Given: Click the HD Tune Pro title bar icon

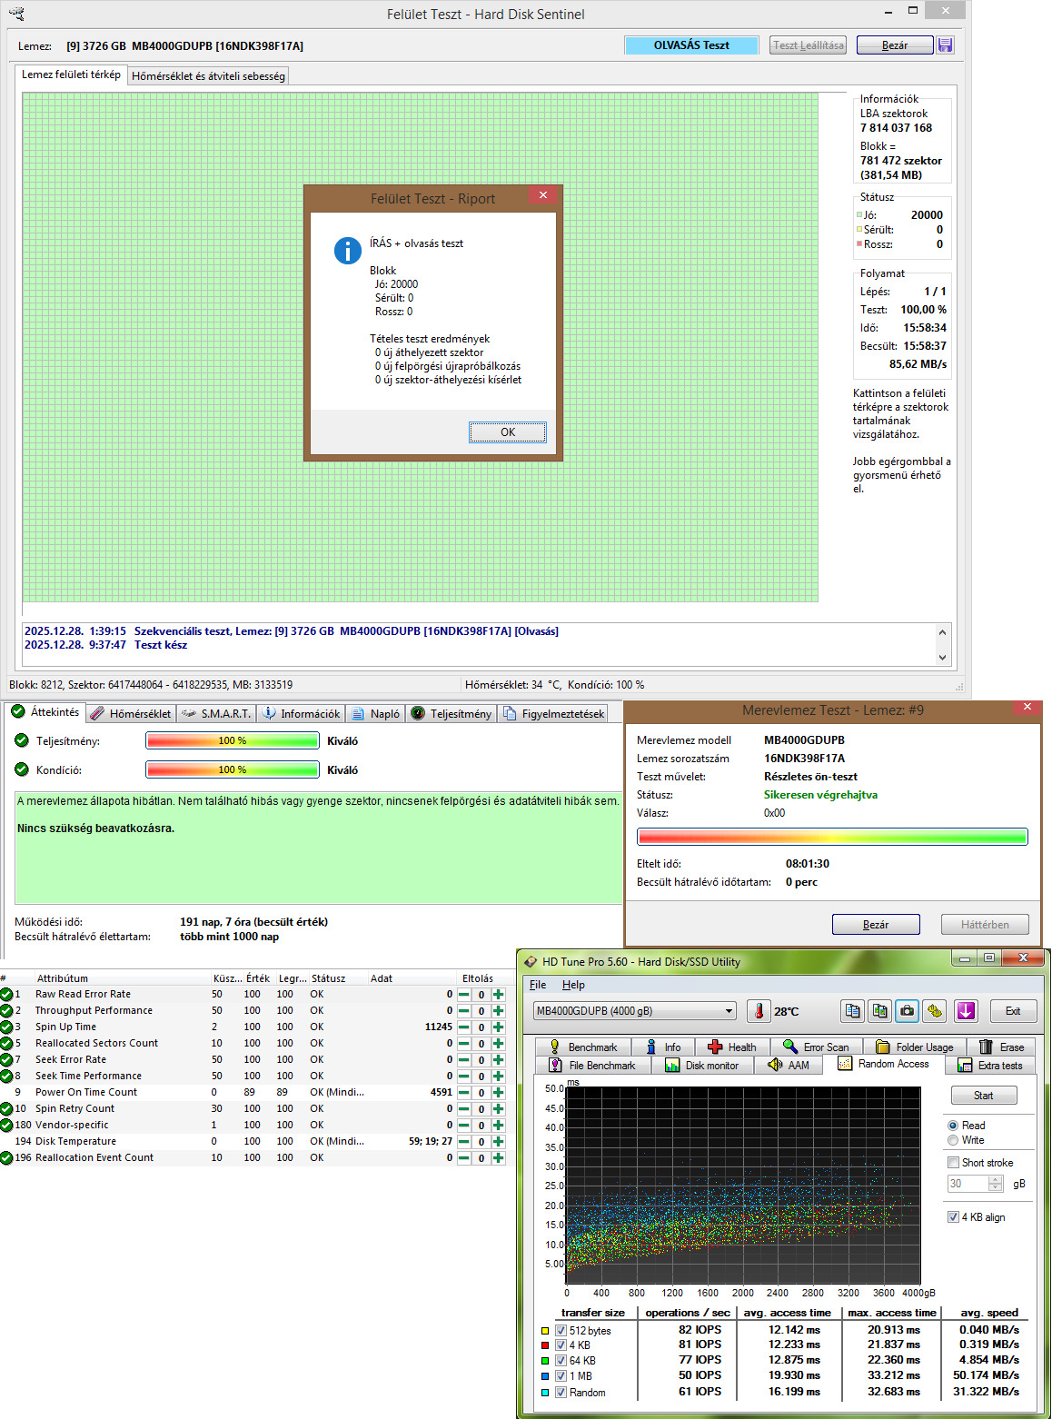Looking at the screenshot, I should 531,961.
